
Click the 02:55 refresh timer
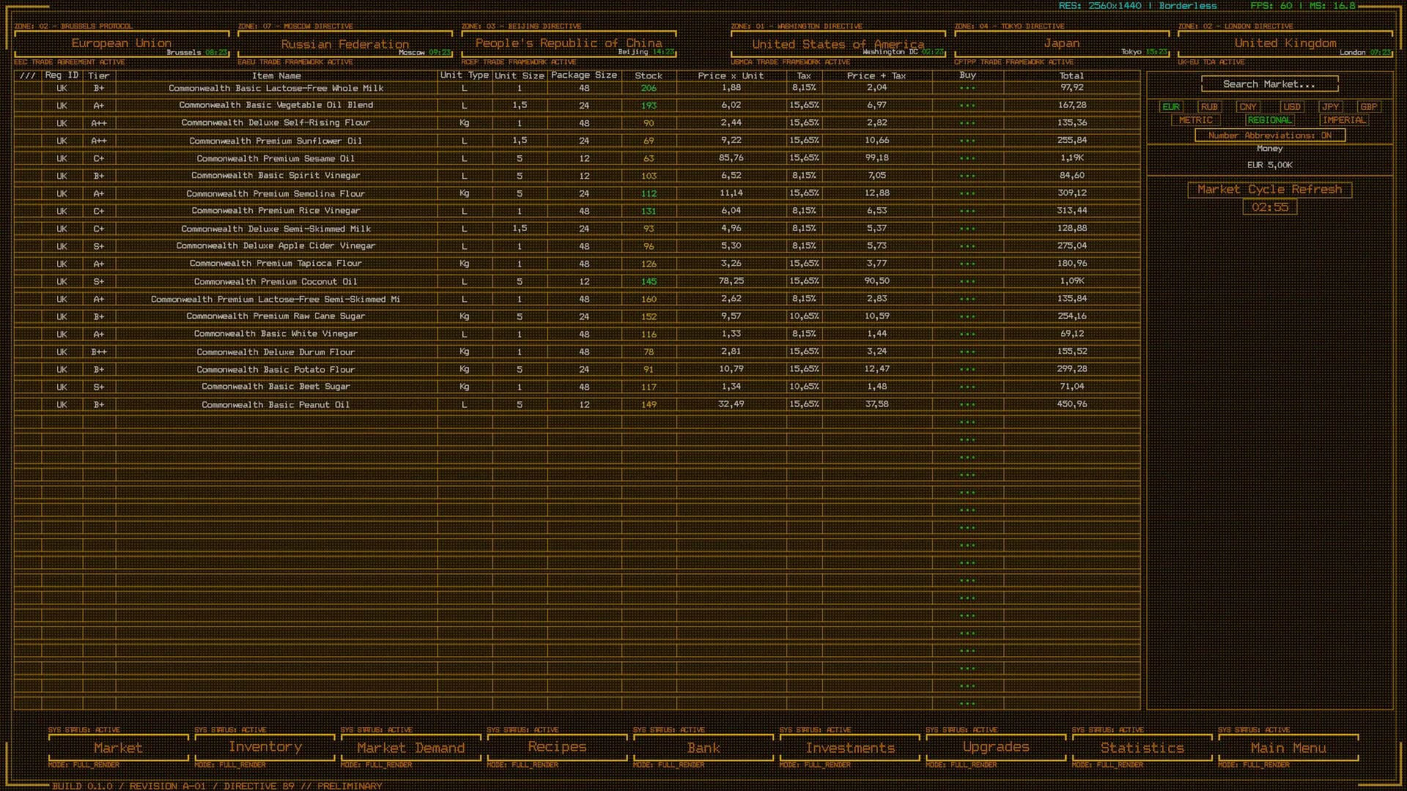click(x=1270, y=207)
